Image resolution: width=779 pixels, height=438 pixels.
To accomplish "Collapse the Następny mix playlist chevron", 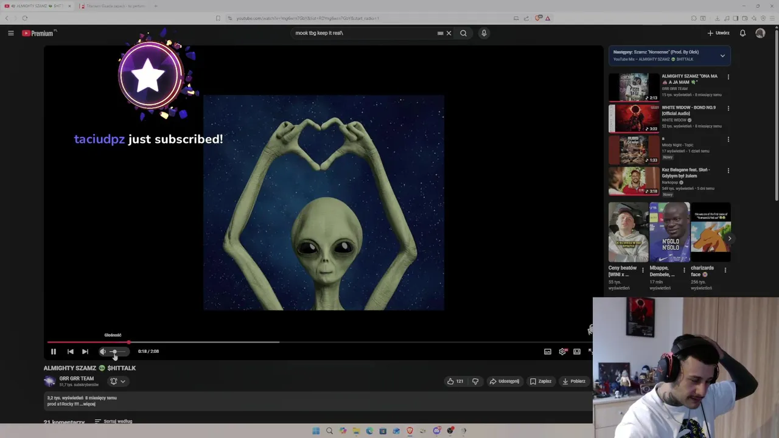I will point(722,55).
